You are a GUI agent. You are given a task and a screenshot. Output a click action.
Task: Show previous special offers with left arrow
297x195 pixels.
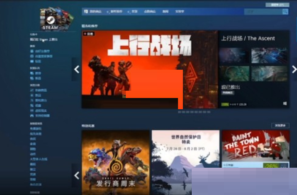pyautogui.click(x=77, y=175)
